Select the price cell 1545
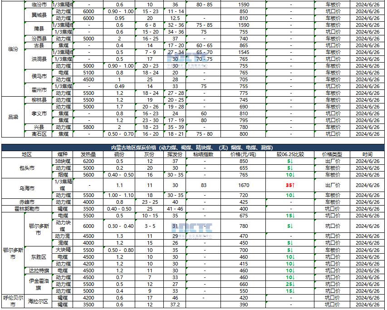This screenshot has height=310, width=387. pos(243,52)
